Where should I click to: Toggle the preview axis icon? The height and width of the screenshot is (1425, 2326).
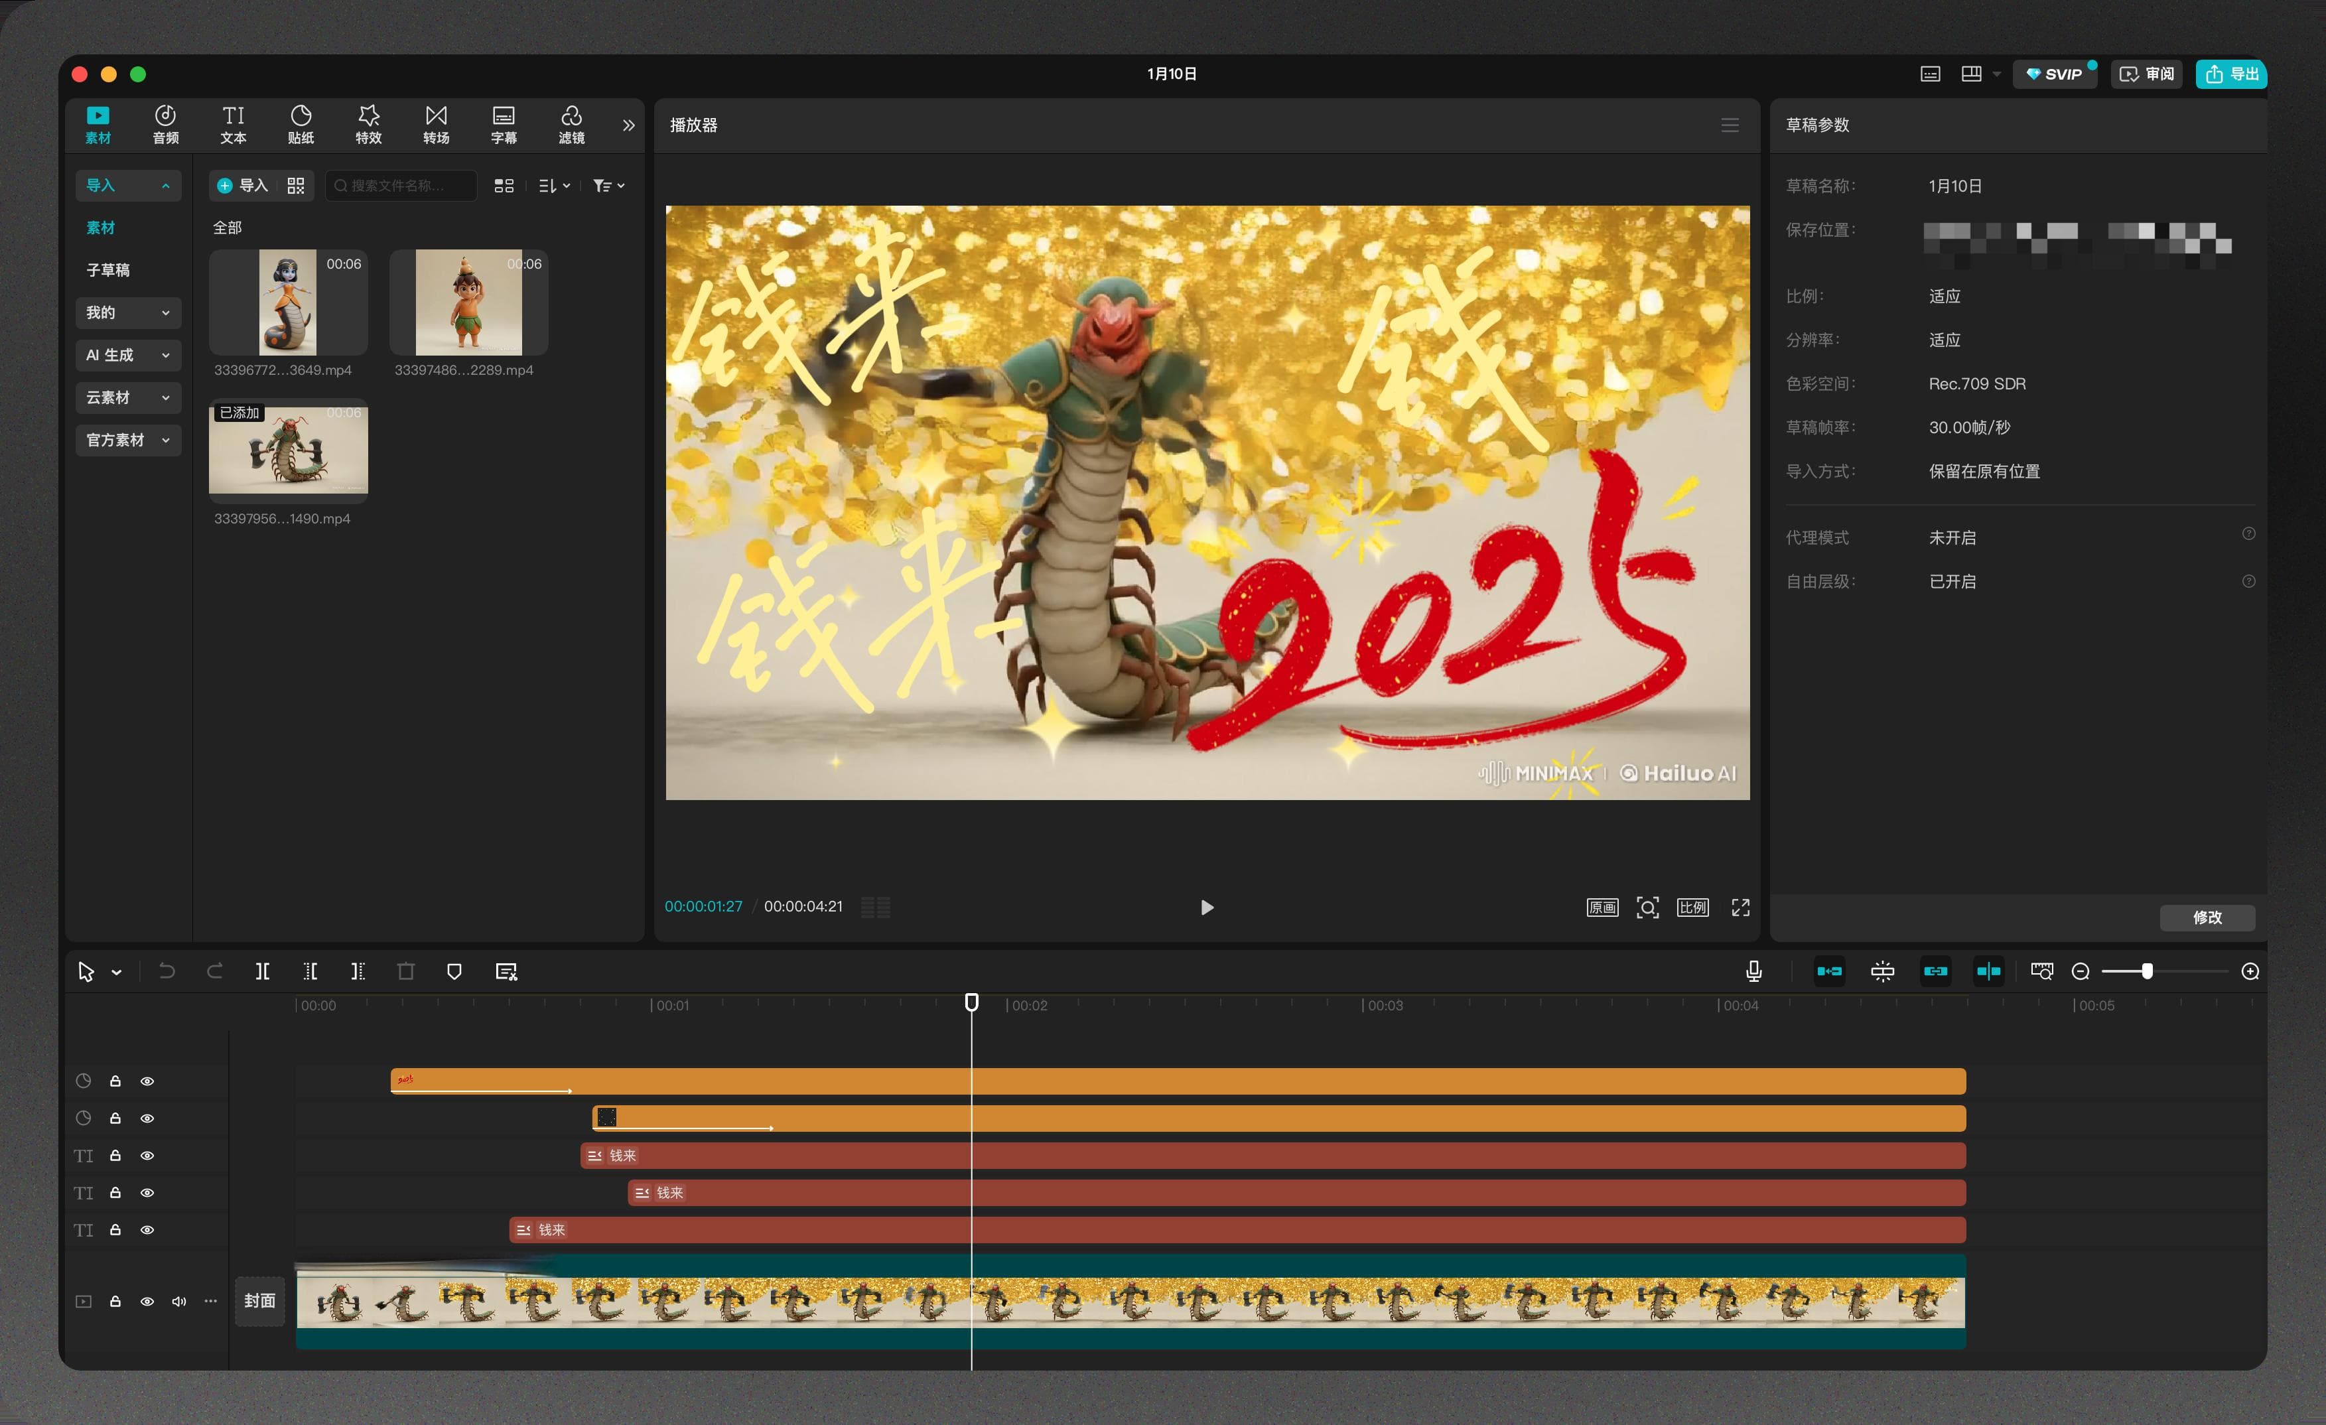(1988, 971)
